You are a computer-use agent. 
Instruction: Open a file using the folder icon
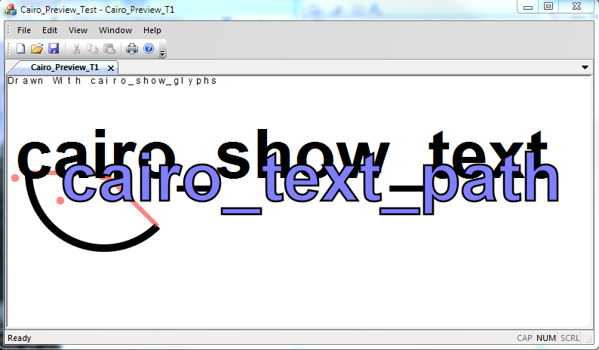37,48
